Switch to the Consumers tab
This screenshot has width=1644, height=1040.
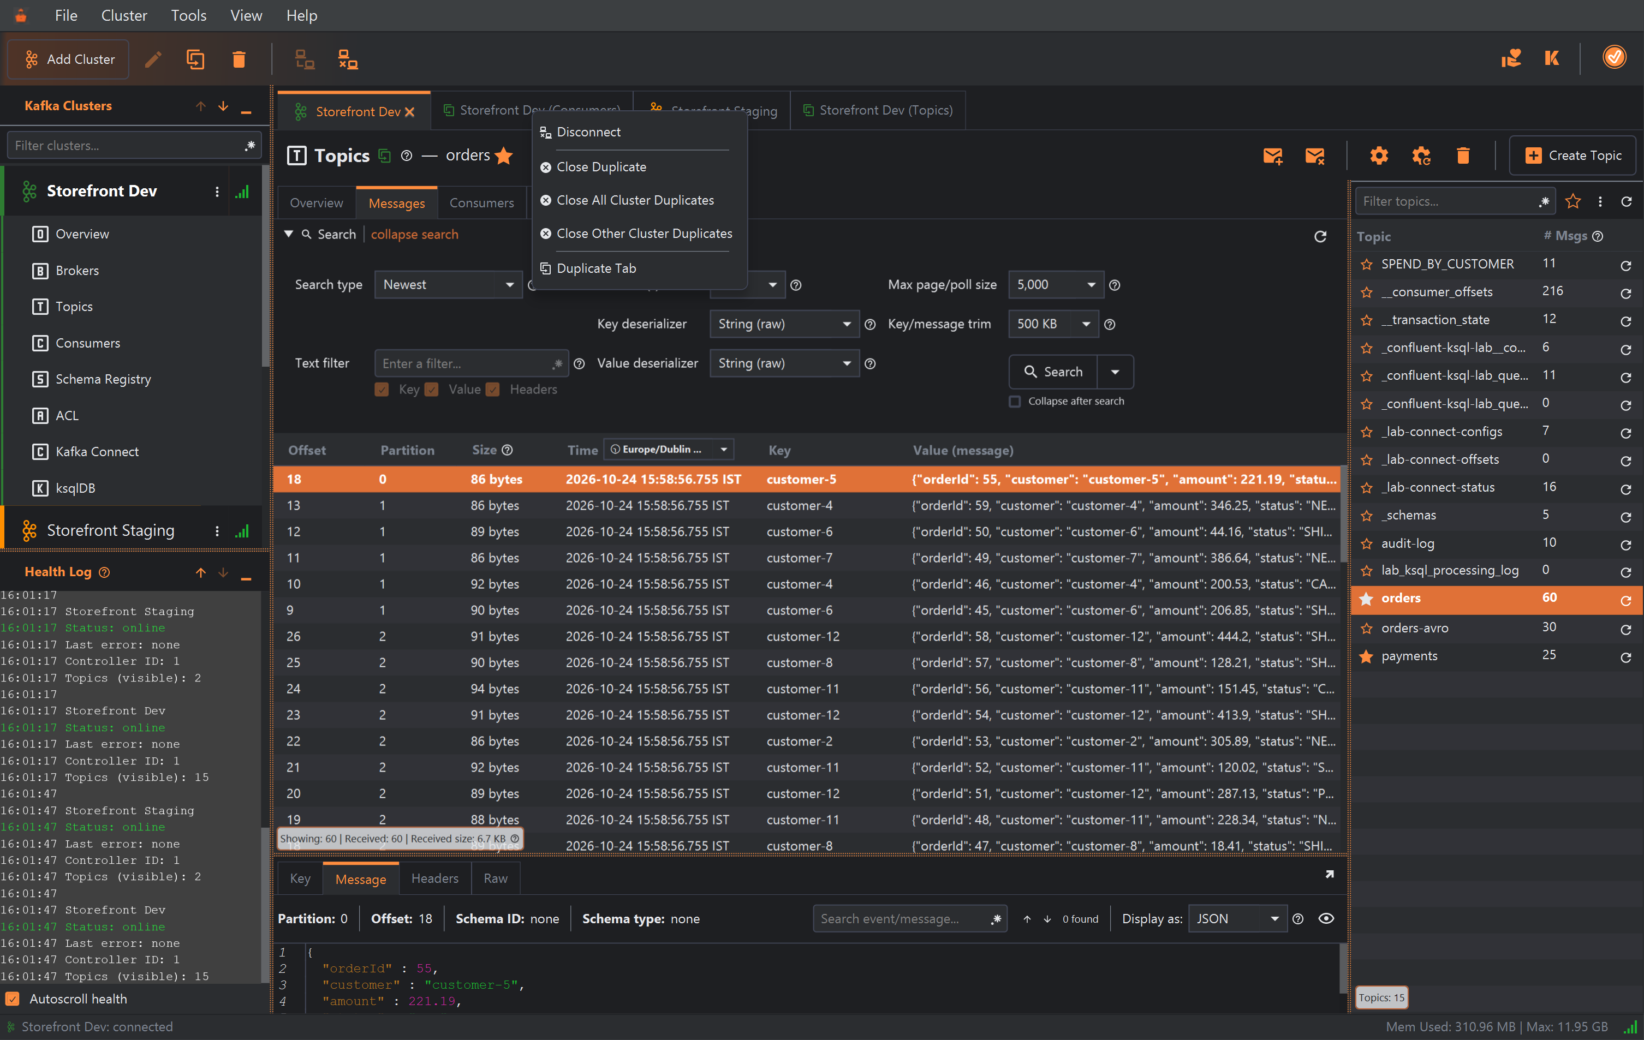[481, 202]
